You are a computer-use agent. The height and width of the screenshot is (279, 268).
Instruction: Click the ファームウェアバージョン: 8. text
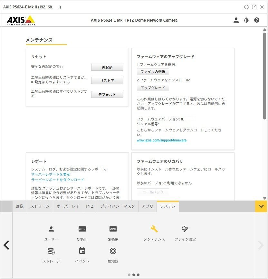coord(160,119)
